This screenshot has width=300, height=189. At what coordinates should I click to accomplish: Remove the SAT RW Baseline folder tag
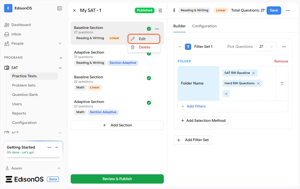253,73
